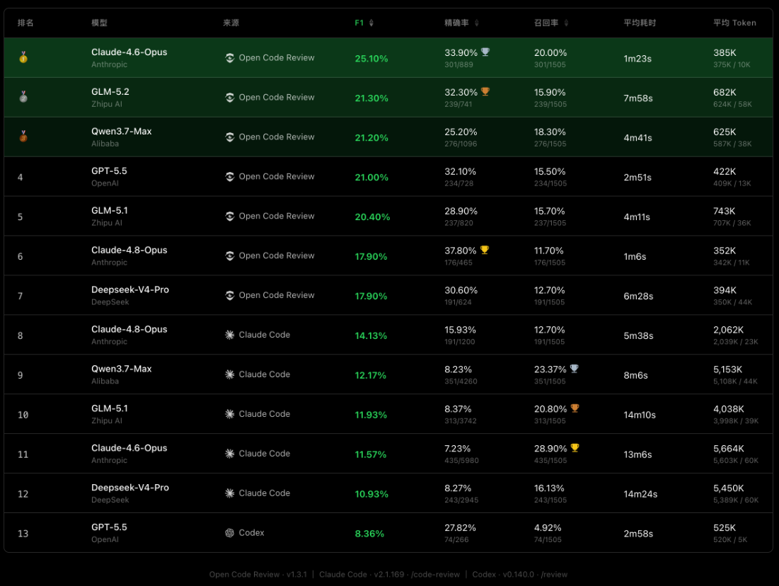Click token count 5,664K
779x586 pixels.
[x=729, y=449]
